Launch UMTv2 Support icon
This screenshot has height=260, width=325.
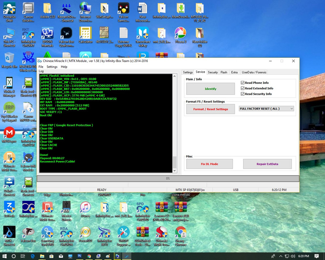[123, 236]
